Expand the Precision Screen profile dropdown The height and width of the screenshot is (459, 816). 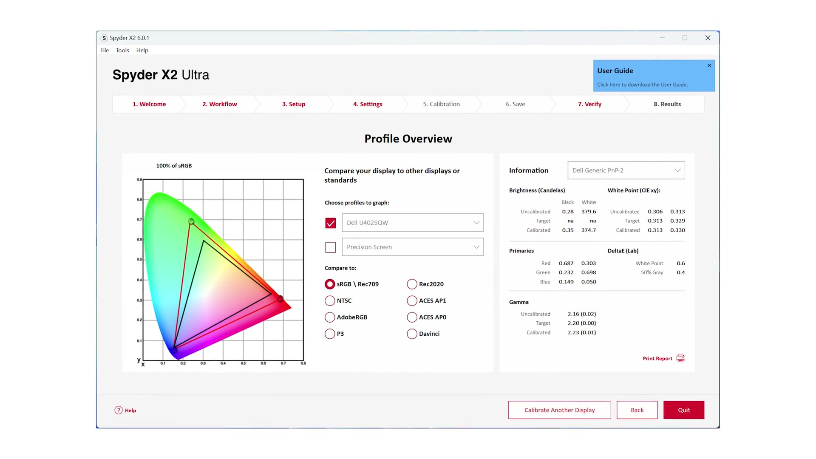point(413,247)
